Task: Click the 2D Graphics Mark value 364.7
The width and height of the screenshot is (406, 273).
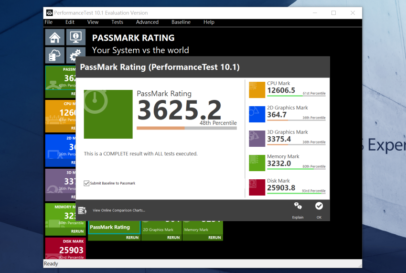Action: tap(277, 115)
